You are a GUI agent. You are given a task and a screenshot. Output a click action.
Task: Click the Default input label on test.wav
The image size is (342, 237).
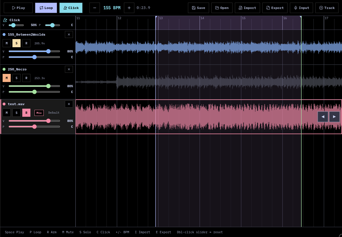[x=54, y=113]
